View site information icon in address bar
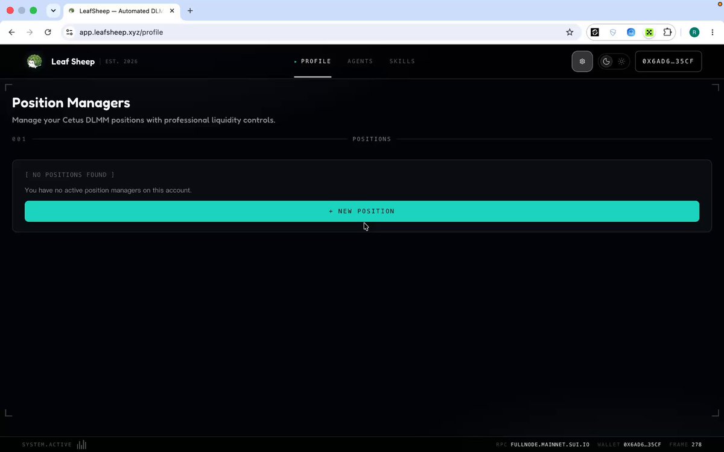This screenshot has height=452, width=724. [x=69, y=33]
